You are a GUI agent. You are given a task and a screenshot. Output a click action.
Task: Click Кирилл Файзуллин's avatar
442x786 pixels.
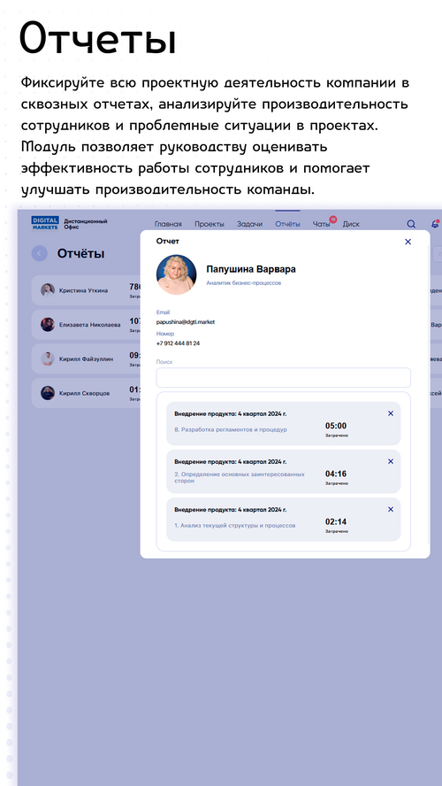(x=48, y=358)
